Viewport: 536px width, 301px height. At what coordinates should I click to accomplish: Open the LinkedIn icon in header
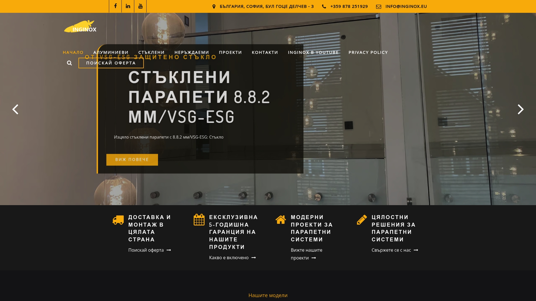128,6
